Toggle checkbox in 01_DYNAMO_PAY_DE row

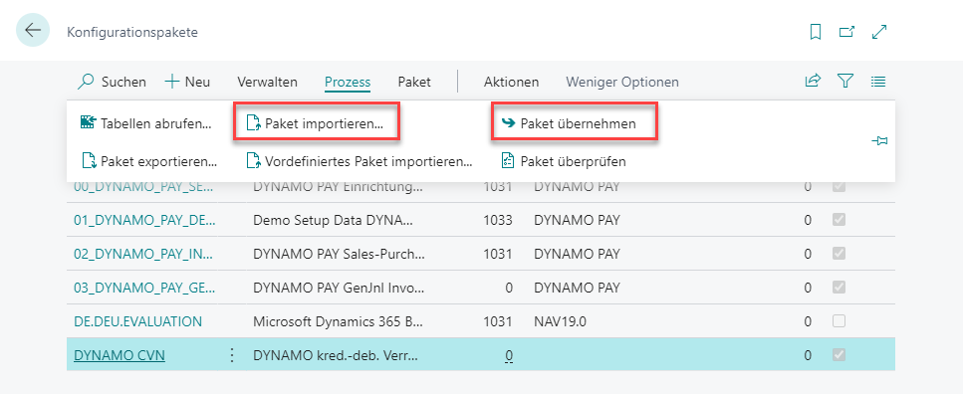point(839,220)
